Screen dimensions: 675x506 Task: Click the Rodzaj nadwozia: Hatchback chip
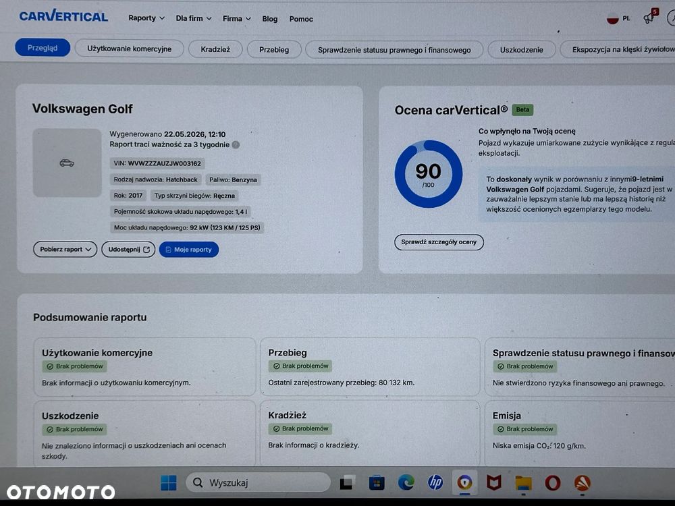pyautogui.click(x=155, y=179)
